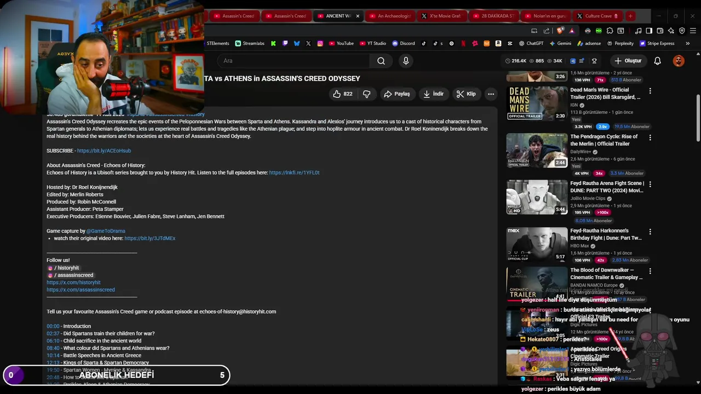Viewport: 701px width, 394px height.
Task: Open Pendragon Cycle trailer thumbnail
Action: click(x=537, y=150)
